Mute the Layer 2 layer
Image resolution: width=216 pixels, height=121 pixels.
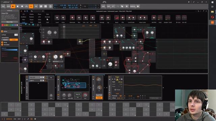point(43,81)
